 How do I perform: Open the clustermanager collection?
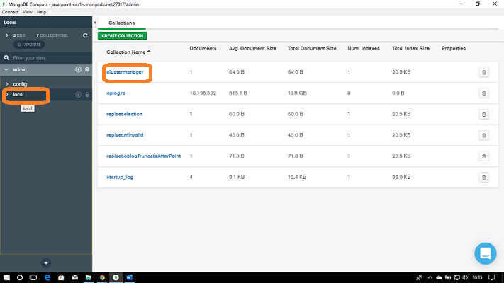coord(125,72)
